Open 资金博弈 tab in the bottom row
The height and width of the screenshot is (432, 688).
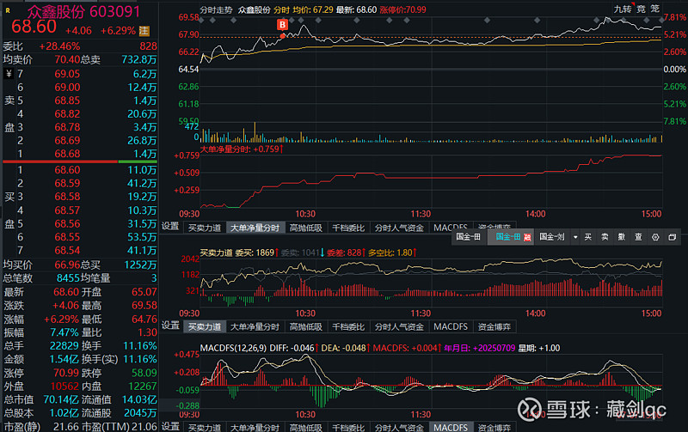(x=494, y=427)
